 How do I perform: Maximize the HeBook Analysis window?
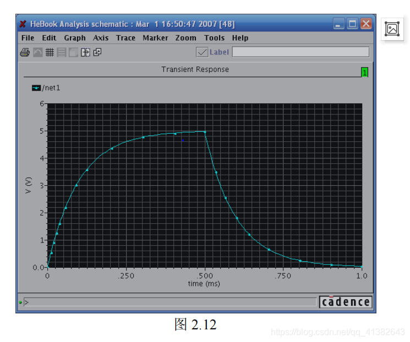[x=352, y=24]
